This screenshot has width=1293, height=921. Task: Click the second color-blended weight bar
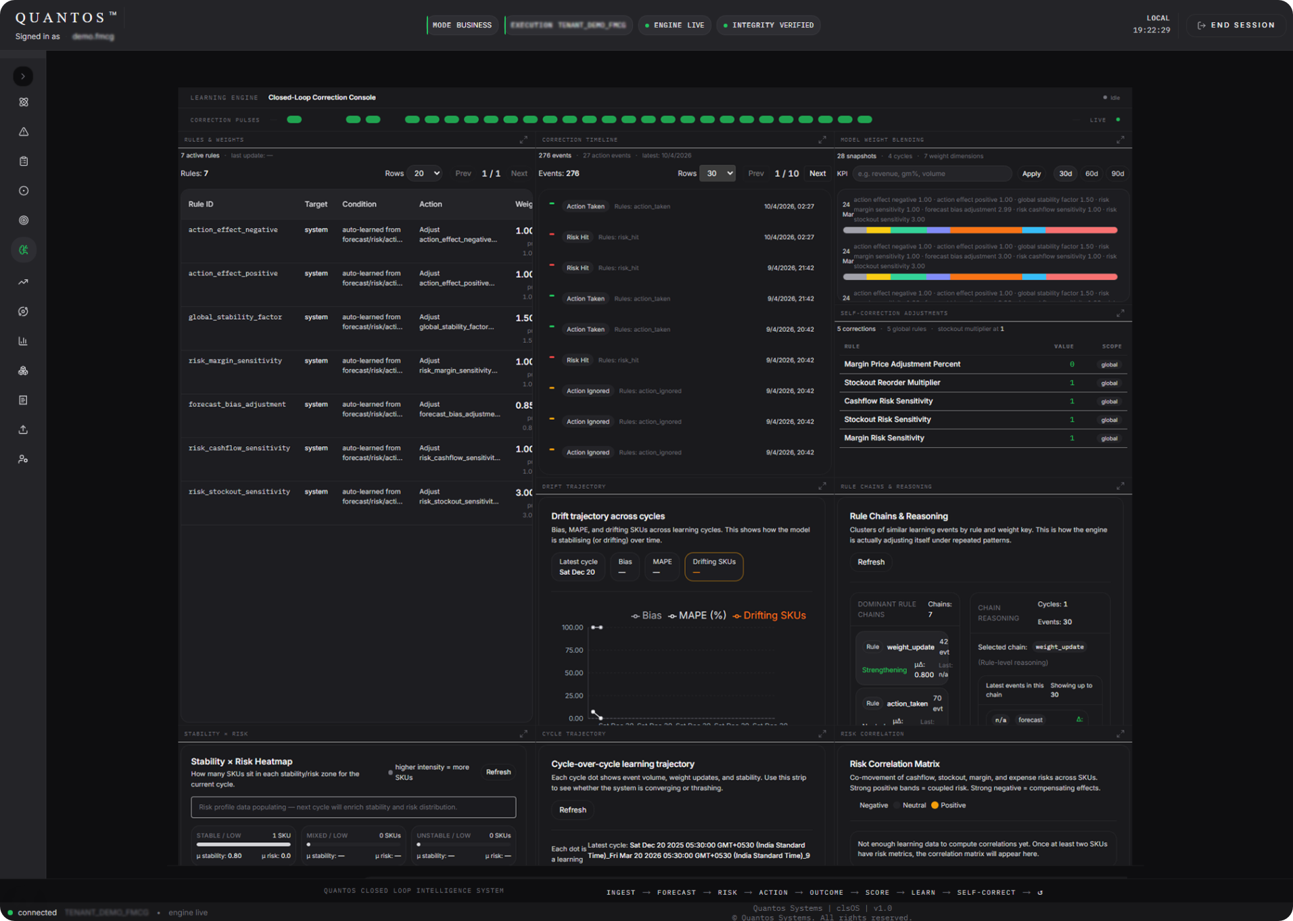[980, 277]
